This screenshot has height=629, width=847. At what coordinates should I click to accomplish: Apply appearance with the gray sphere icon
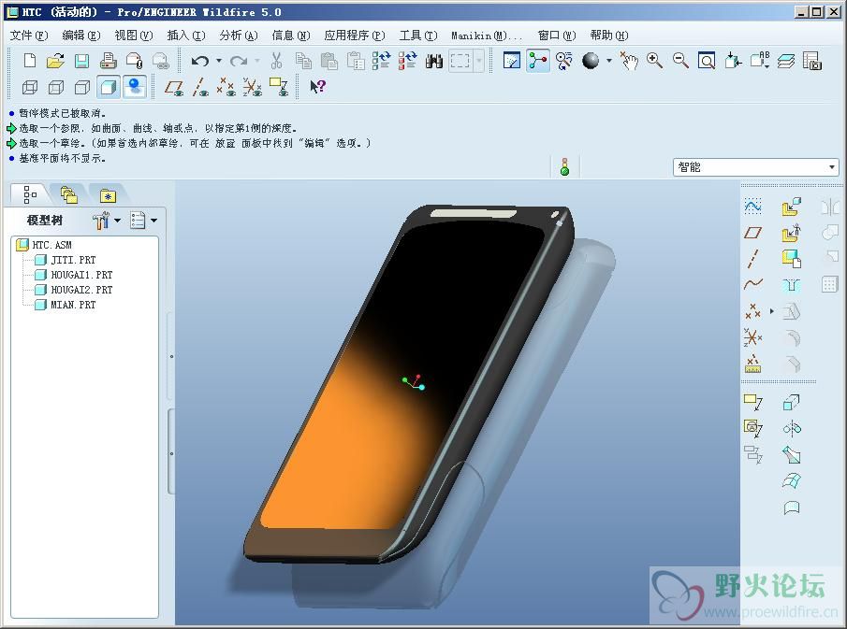click(591, 61)
